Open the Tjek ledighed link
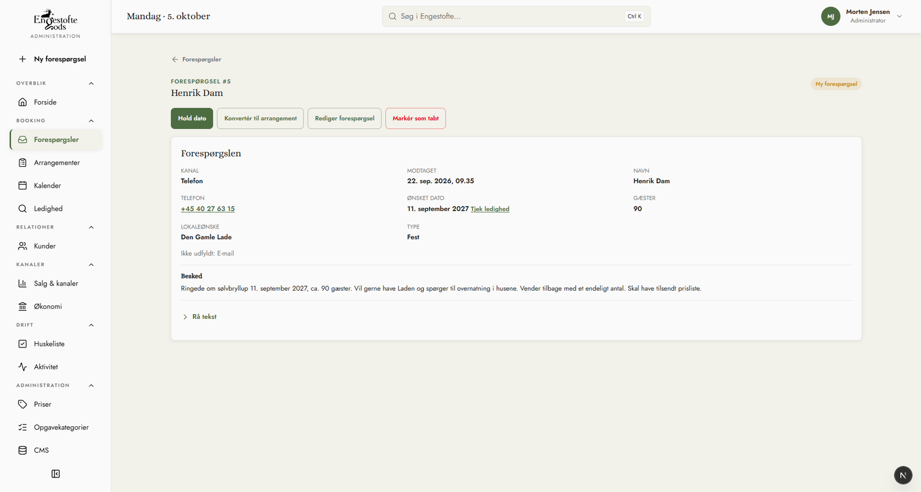This screenshot has height=492, width=921. [x=490, y=209]
